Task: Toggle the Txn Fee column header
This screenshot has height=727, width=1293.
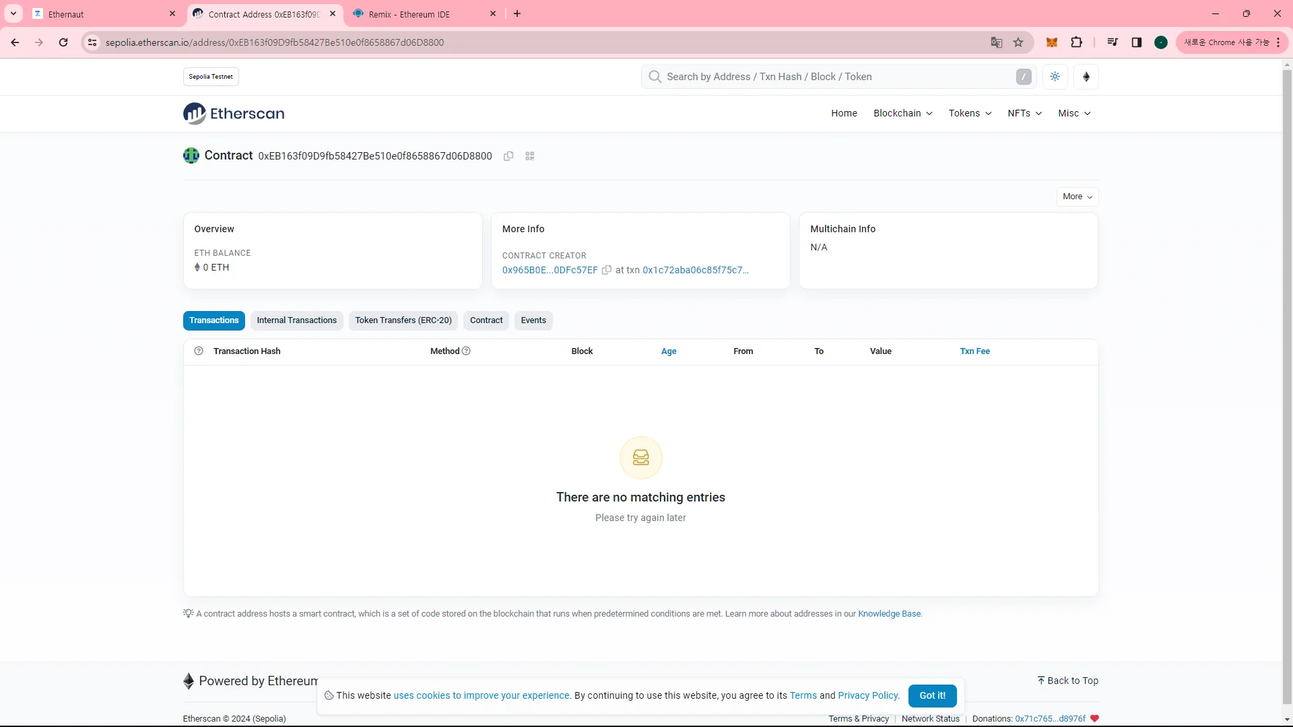Action: [974, 351]
